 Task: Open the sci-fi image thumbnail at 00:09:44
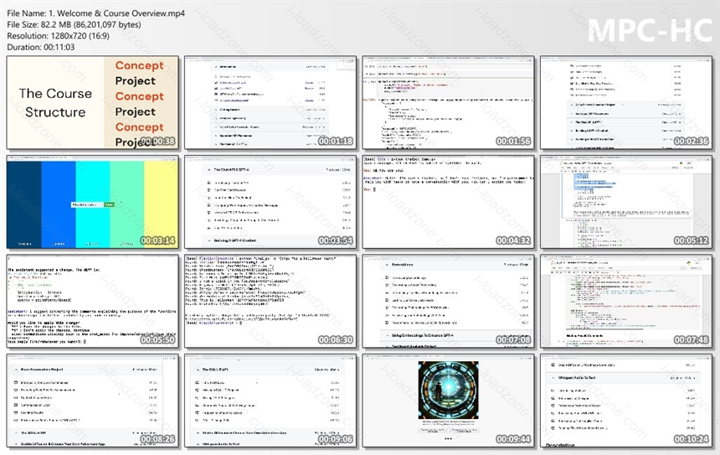pos(448,401)
